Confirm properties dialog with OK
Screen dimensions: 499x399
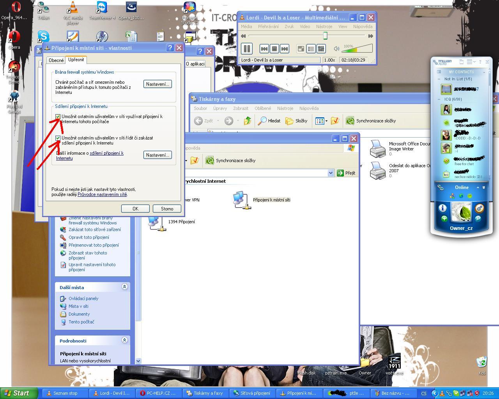tap(135, 209)
